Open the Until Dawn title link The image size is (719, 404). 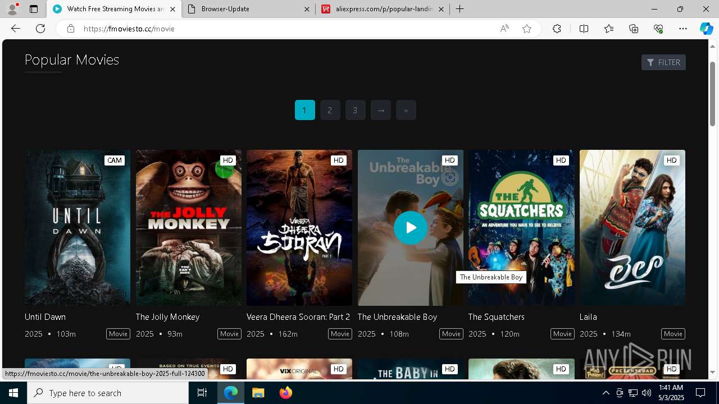click(45, 317)
